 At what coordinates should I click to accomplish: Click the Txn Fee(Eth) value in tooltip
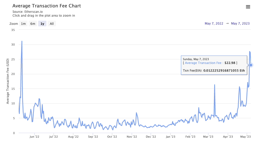(x=224, y=71)
